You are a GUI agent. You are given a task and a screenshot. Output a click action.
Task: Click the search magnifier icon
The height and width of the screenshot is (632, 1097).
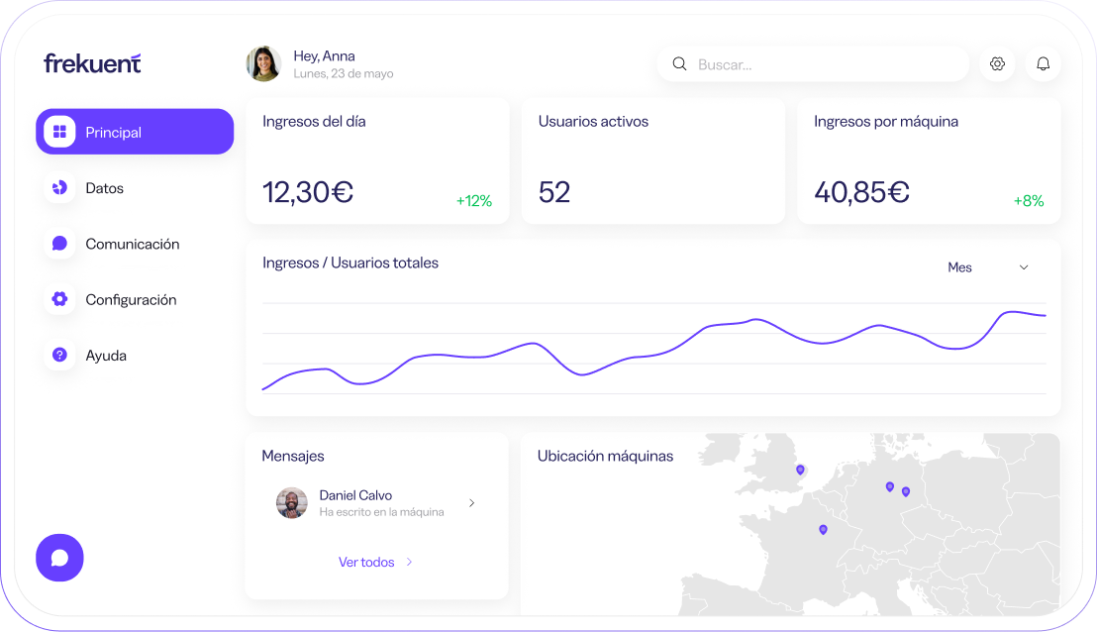coord(679,63)
